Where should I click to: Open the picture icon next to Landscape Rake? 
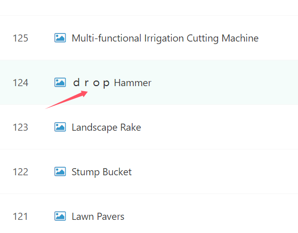point(60,127)
